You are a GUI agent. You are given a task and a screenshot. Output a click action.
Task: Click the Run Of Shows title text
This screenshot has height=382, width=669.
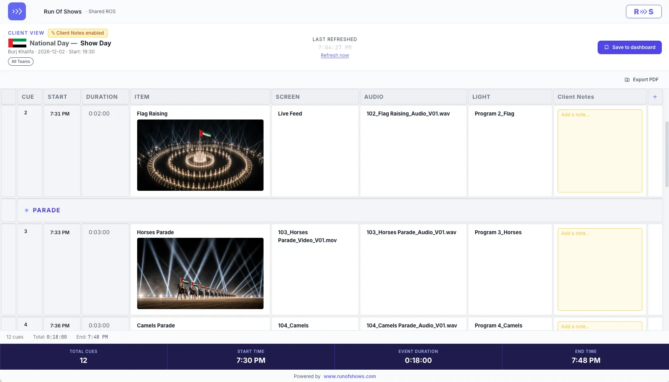click(63, 12)
